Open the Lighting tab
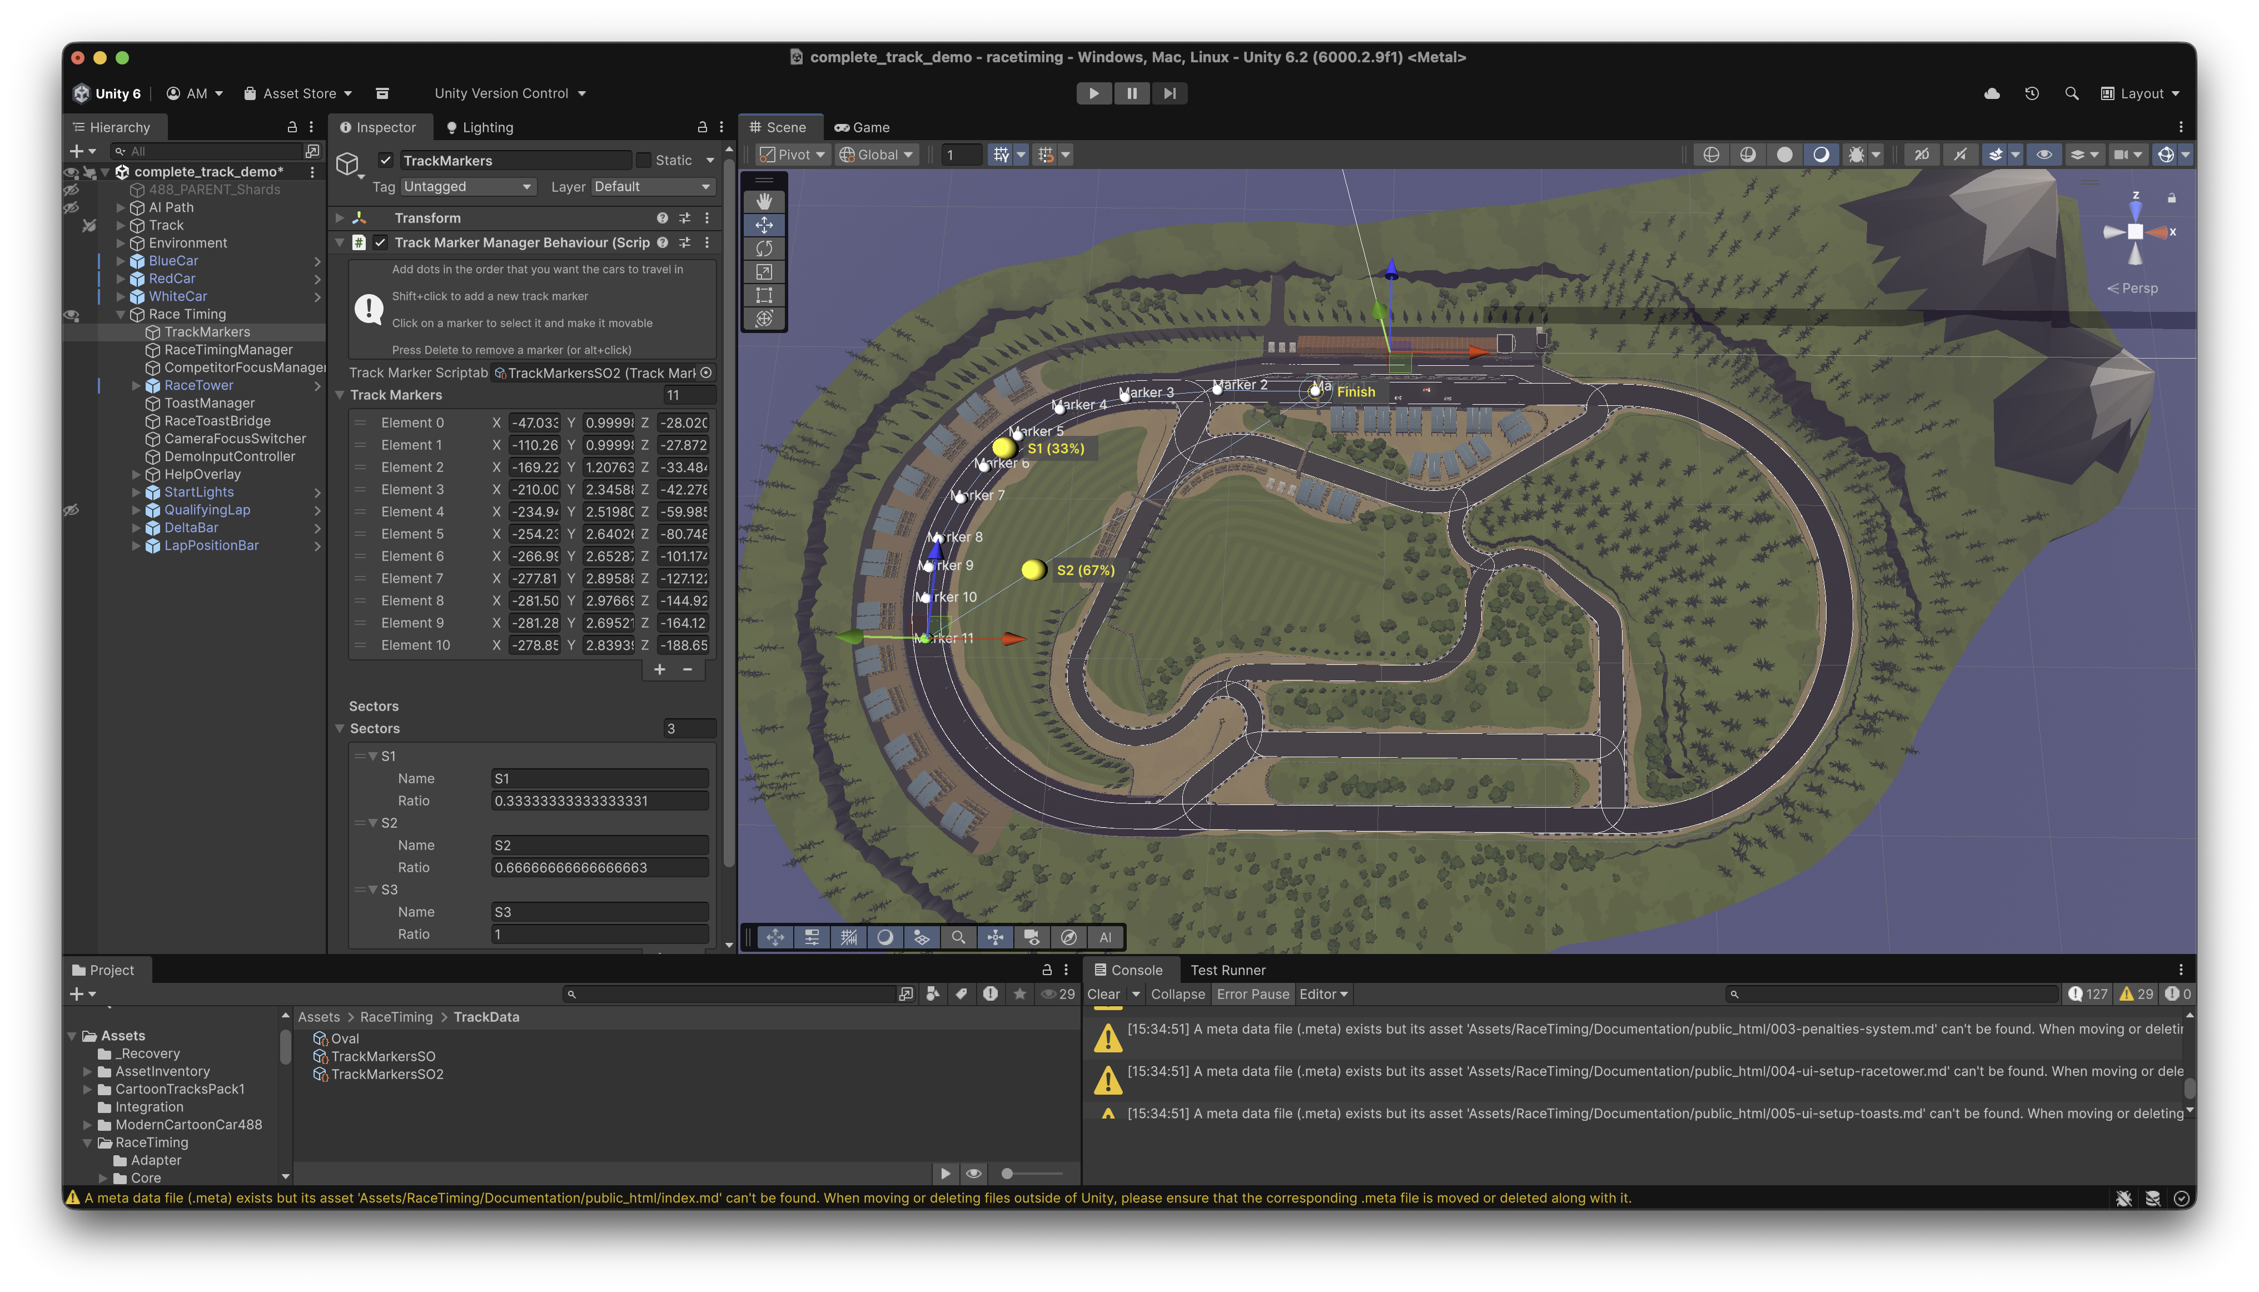Image resolution: width=2259 pixels, height=1292 pixels. tap(479, 128)
